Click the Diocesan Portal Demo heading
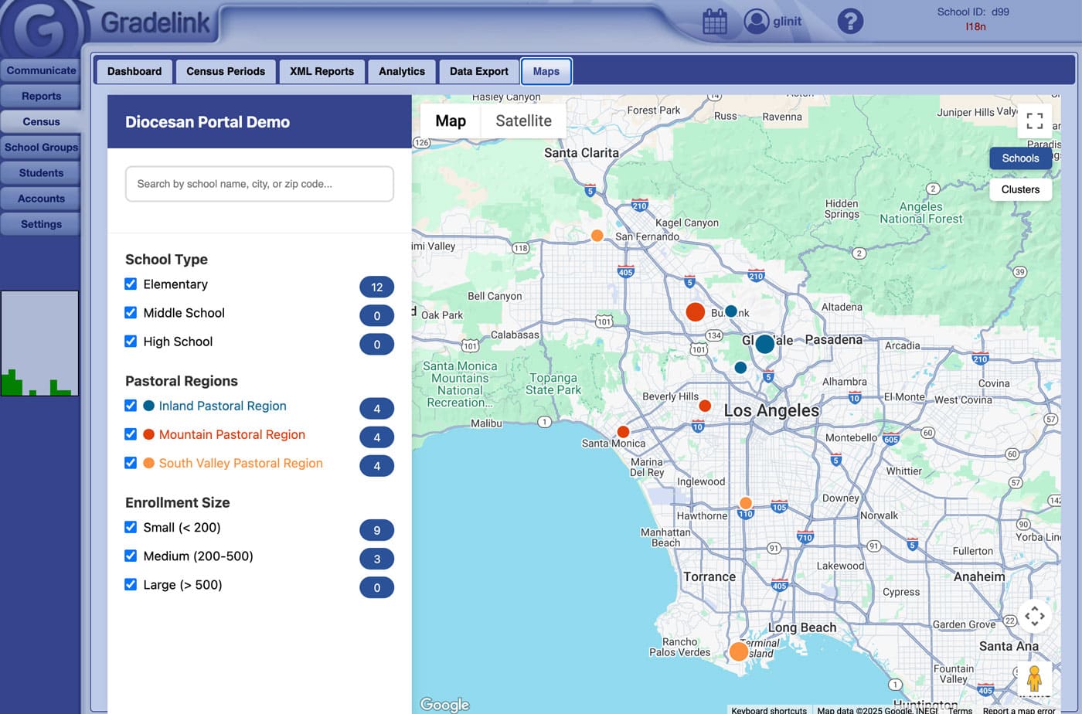1082x714 pixels. [207, 122]
